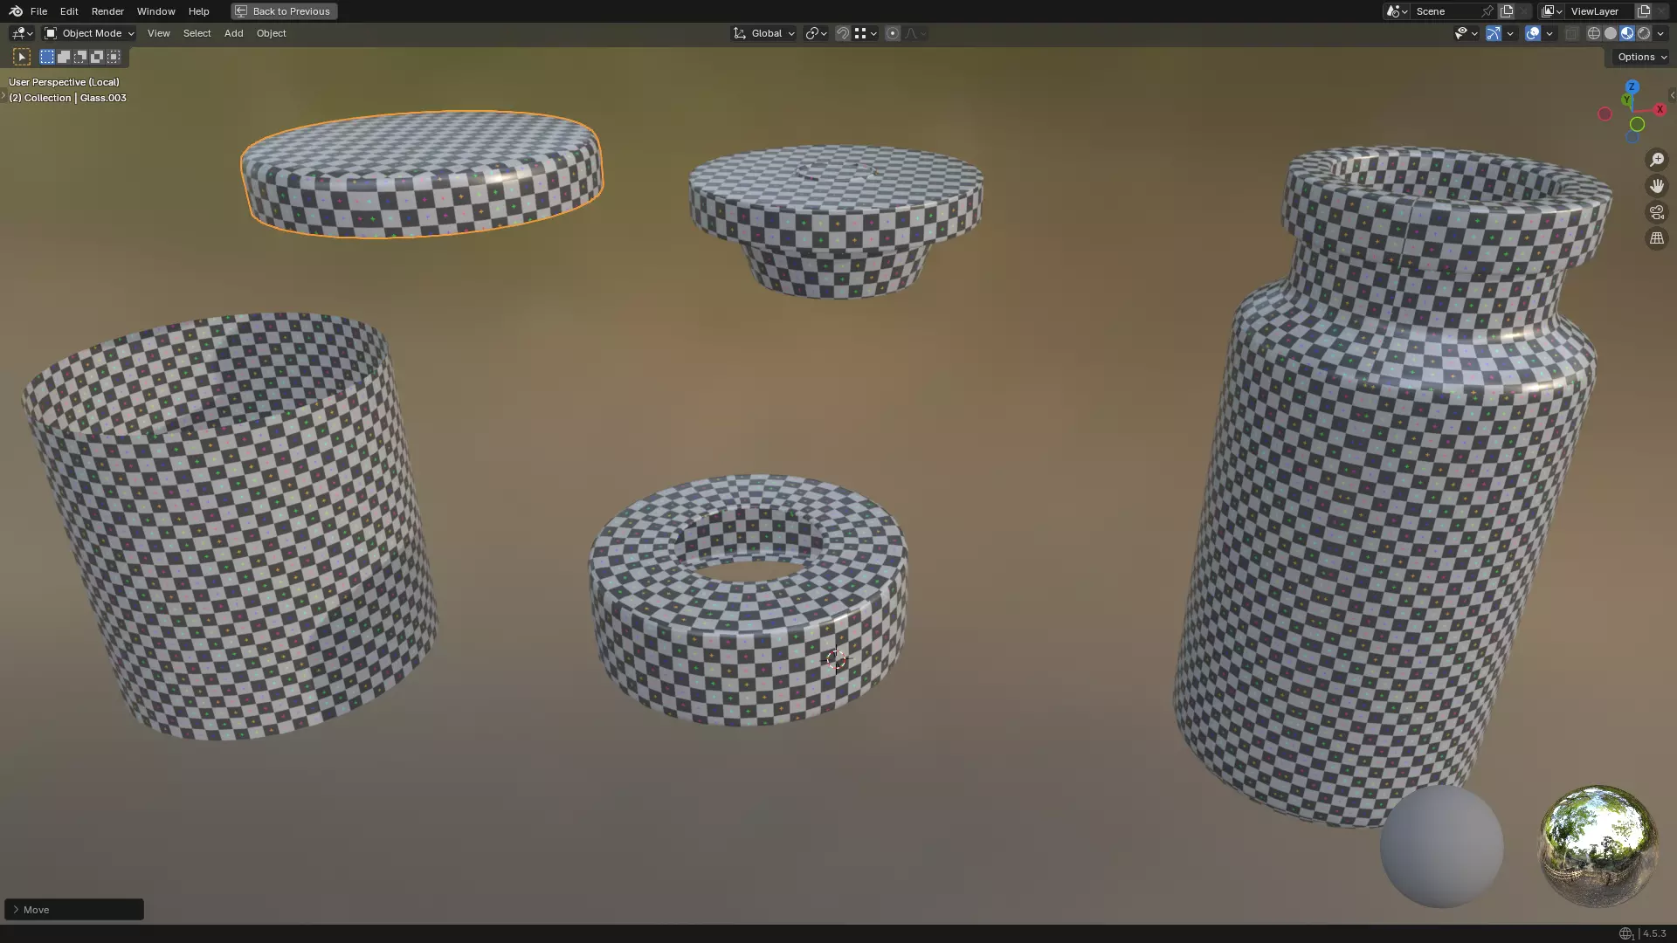Switch perspective/orthographic projection grid icon
Screen dimensions: 1677x943
click(1656, 238)
